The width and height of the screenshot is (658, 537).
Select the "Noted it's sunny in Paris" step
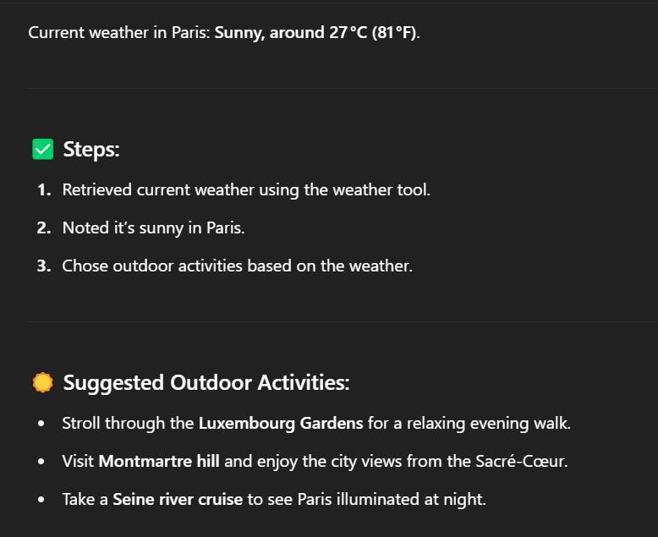pyautogui.click(x=153, y=227)
